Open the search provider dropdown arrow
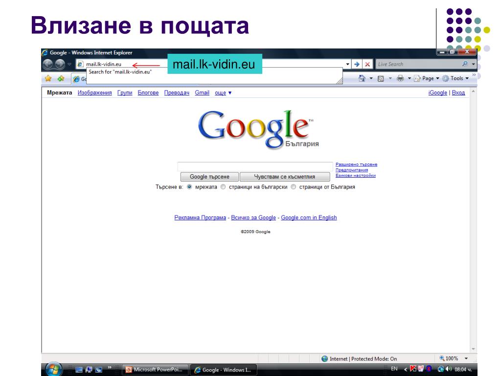Viewport: 501px width, 376px height. [x=474, y=64]
